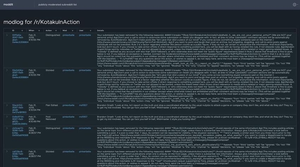Open the Mod column filter icon
300x167 pixels.
click(x=72, y=31)
